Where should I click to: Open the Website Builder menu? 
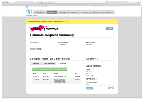pos(40,12)
